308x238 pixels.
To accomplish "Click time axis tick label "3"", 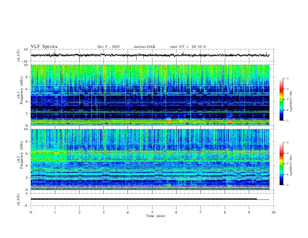I will click(x=103, y=212).
